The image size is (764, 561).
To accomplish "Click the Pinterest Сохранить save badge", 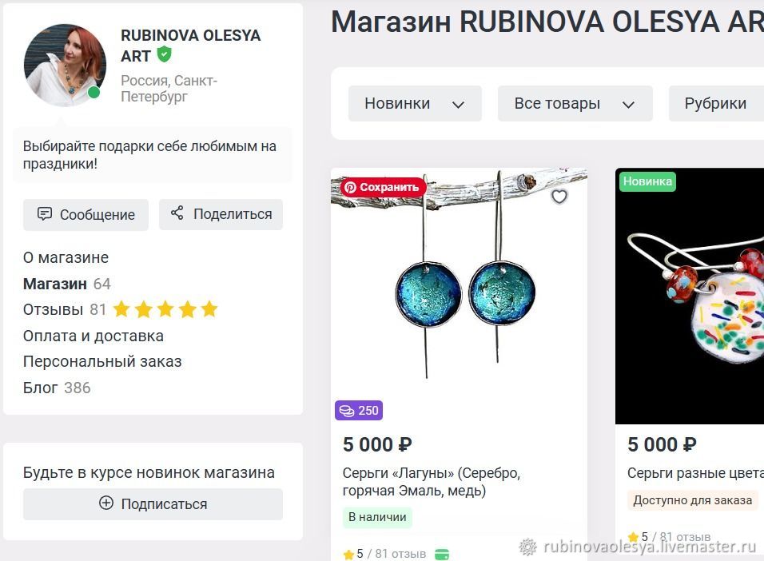I will (383, 187).
